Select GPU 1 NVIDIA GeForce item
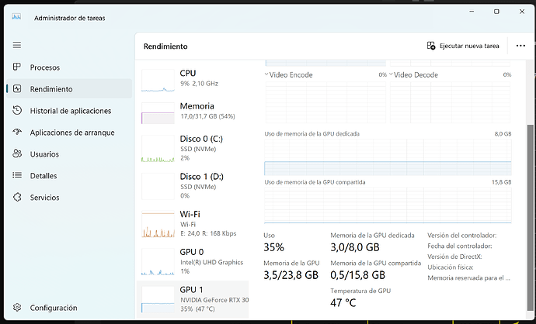 coord(193,299)
